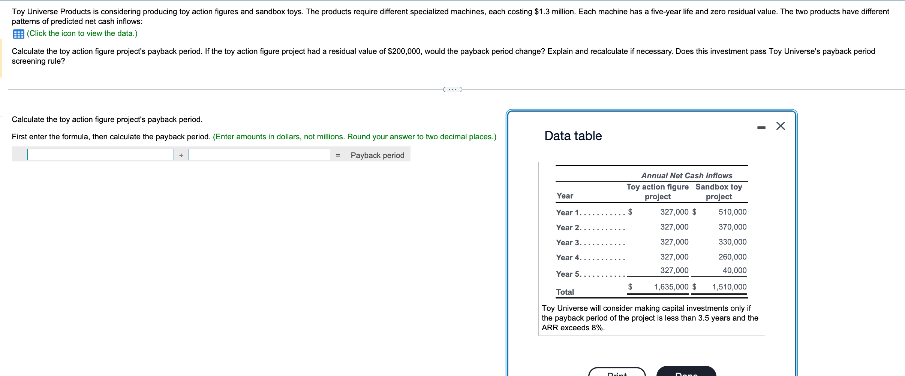Click the Done button

[x=686, y=373]
